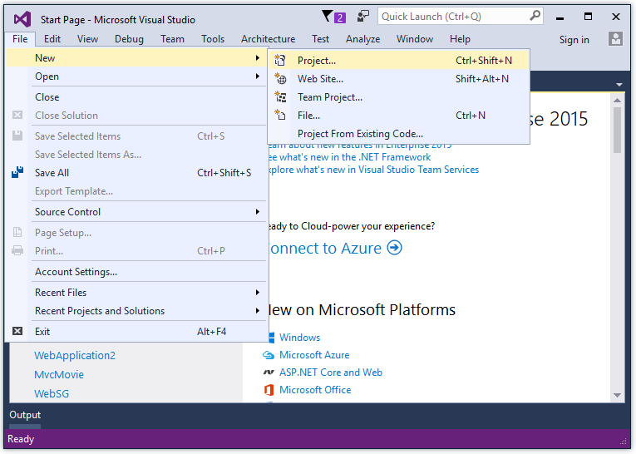Click the account avatar icon
The width and height of the screenshot is (636, 454).
click(615, 39)
